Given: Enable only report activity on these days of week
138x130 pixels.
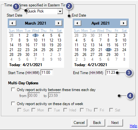Looking at the screenshot, I should click(x=13, y=103).
